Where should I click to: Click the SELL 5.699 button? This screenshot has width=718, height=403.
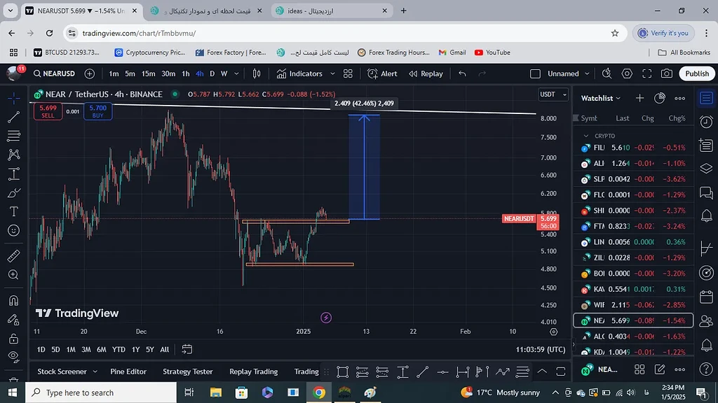point(48,111)
